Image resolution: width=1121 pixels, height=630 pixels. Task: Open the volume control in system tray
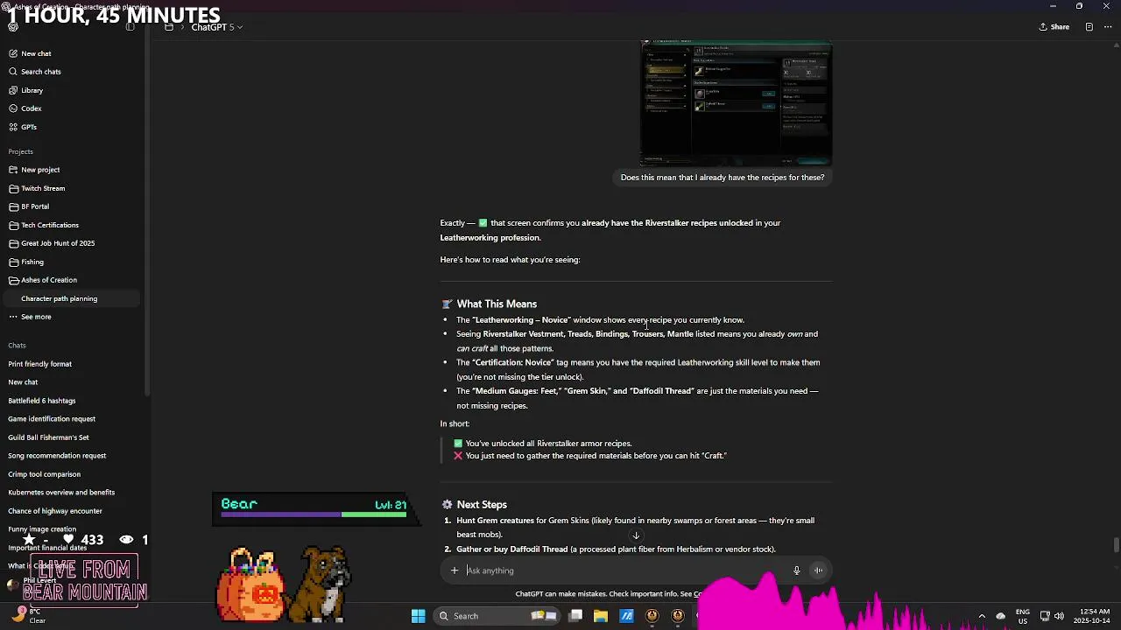point(1059,616)
